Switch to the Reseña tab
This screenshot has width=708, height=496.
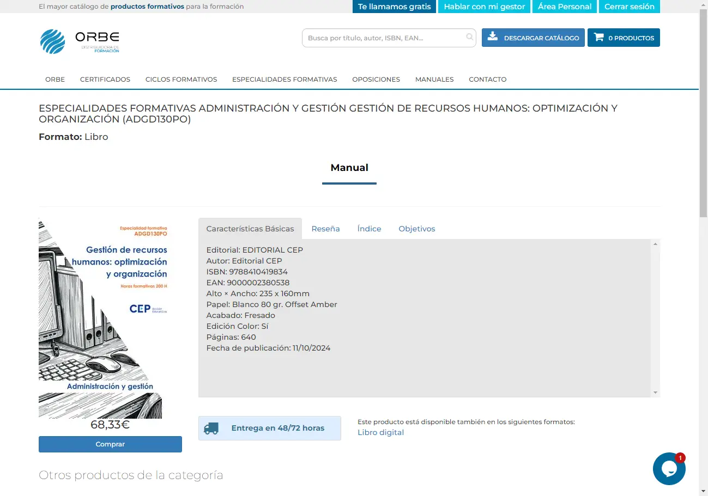point(325,229)
